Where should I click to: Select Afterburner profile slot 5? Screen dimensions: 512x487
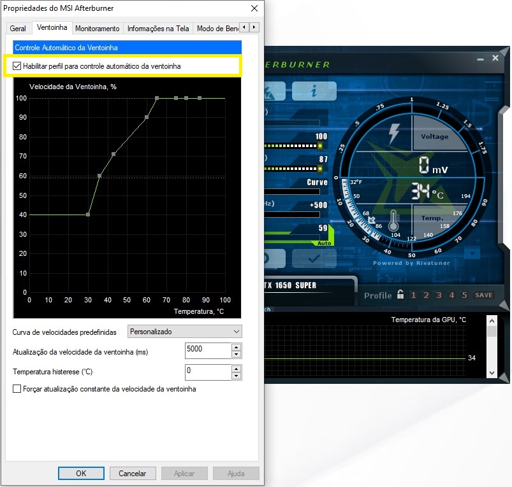coord(464,295)
